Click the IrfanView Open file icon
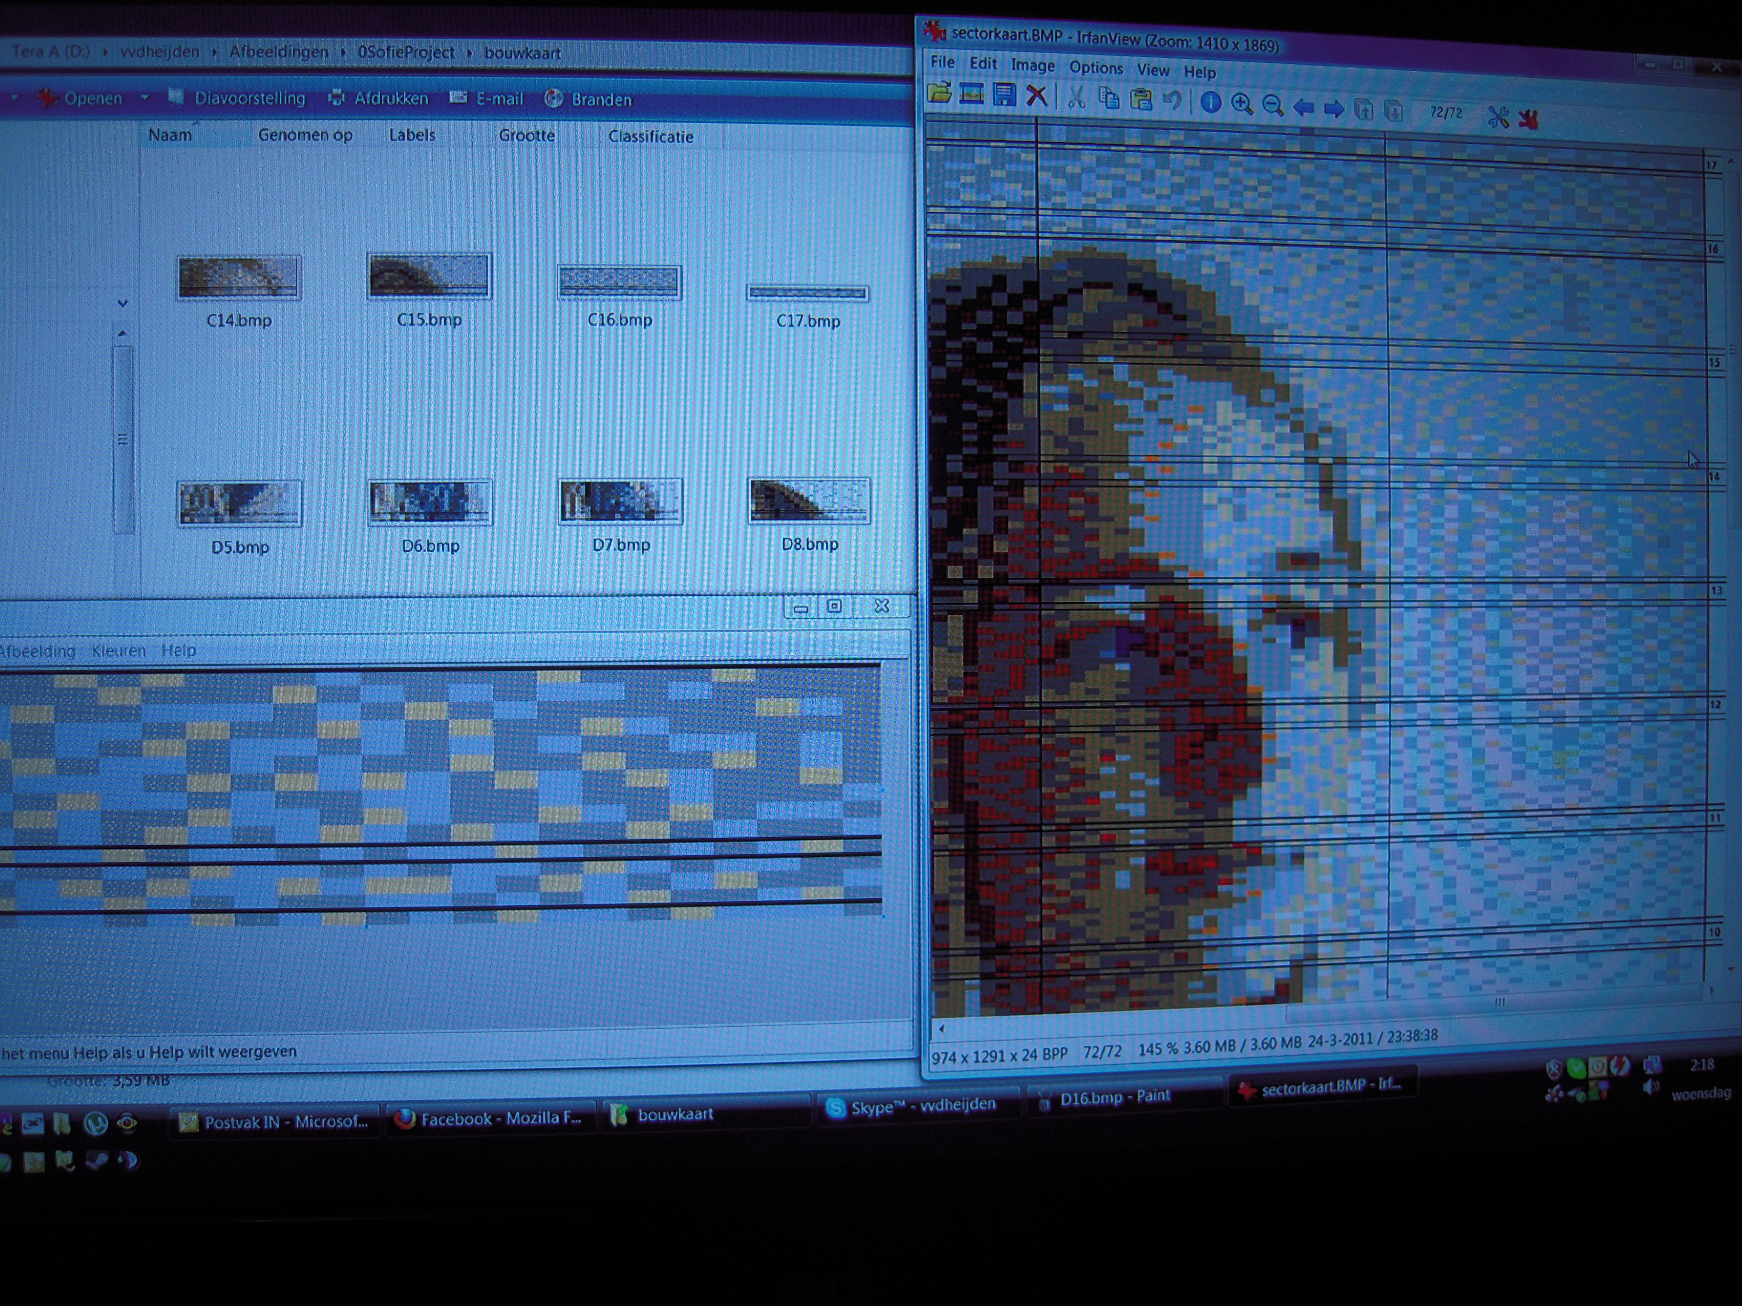 click(939, 94)
